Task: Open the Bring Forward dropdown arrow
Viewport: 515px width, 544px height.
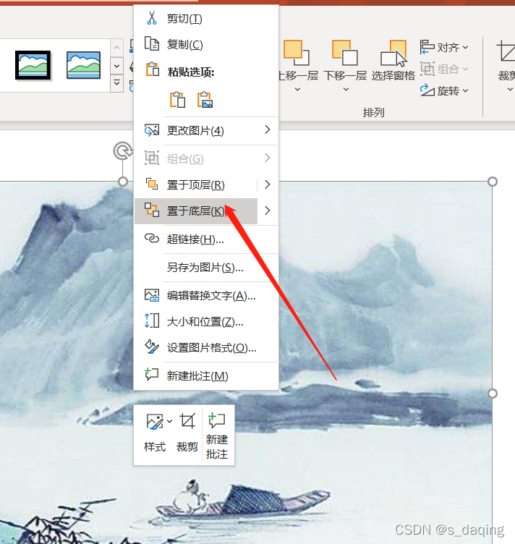Action: coord(297,90)
